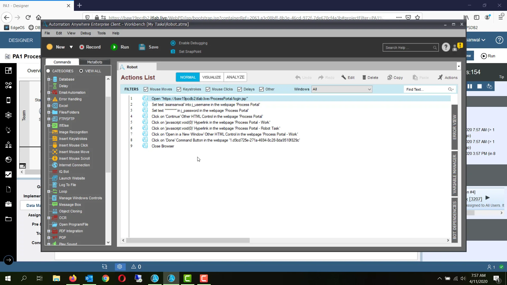Click the Run play icon
This screenshot has height=285, width=507.
click(114, 47)
